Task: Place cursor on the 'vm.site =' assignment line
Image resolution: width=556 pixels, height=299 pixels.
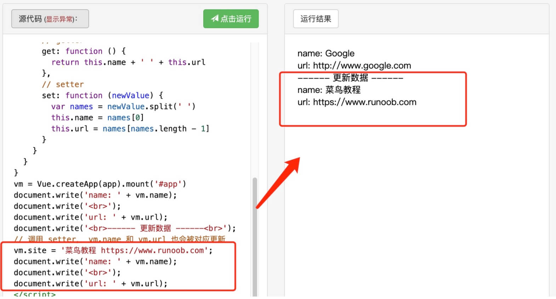Action: pyautogui.click(x=113, y=250)
